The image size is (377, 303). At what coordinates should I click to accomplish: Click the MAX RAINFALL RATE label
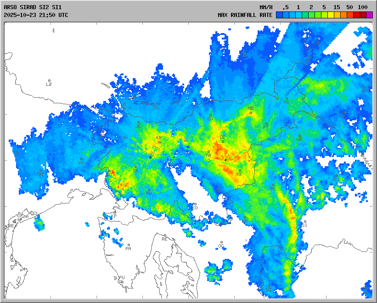[x=245, y=15]
